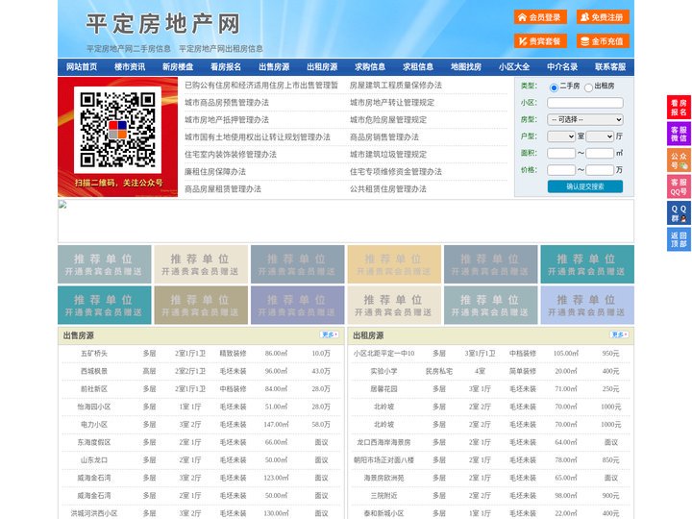
Task: Open the 廉租住房保障办法 article link
Action: pos(215,172)
